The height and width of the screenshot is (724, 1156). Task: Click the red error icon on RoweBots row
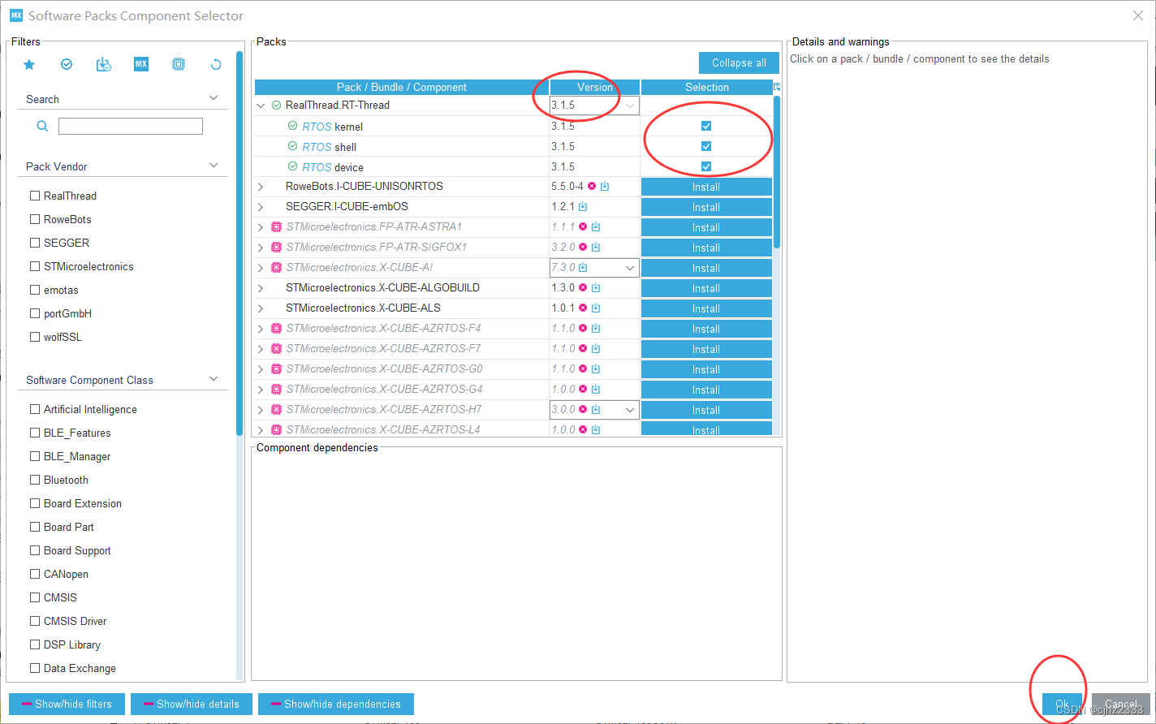click(x=592, y=186)
